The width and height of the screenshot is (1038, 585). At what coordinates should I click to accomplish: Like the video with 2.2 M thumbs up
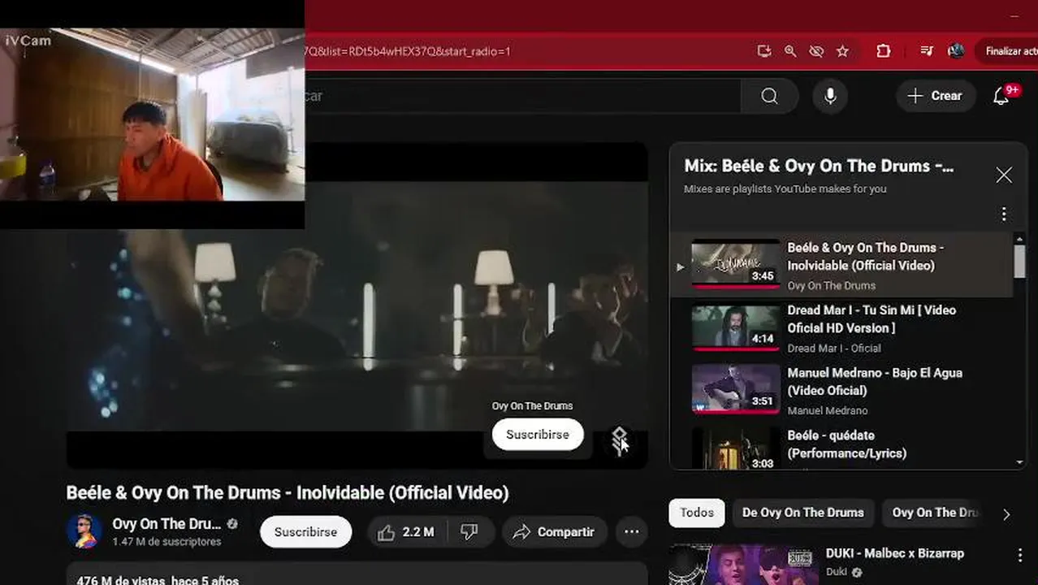point(405,532)
